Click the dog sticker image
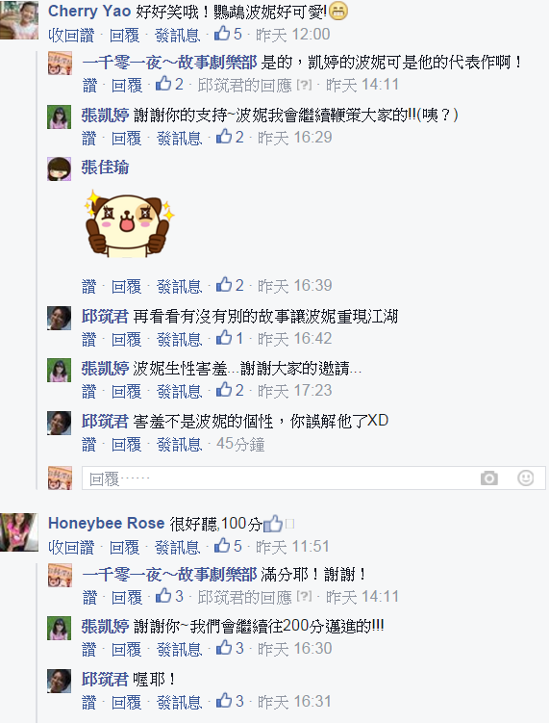The width and height of the screenshot is (549, 723). point(130,224)
